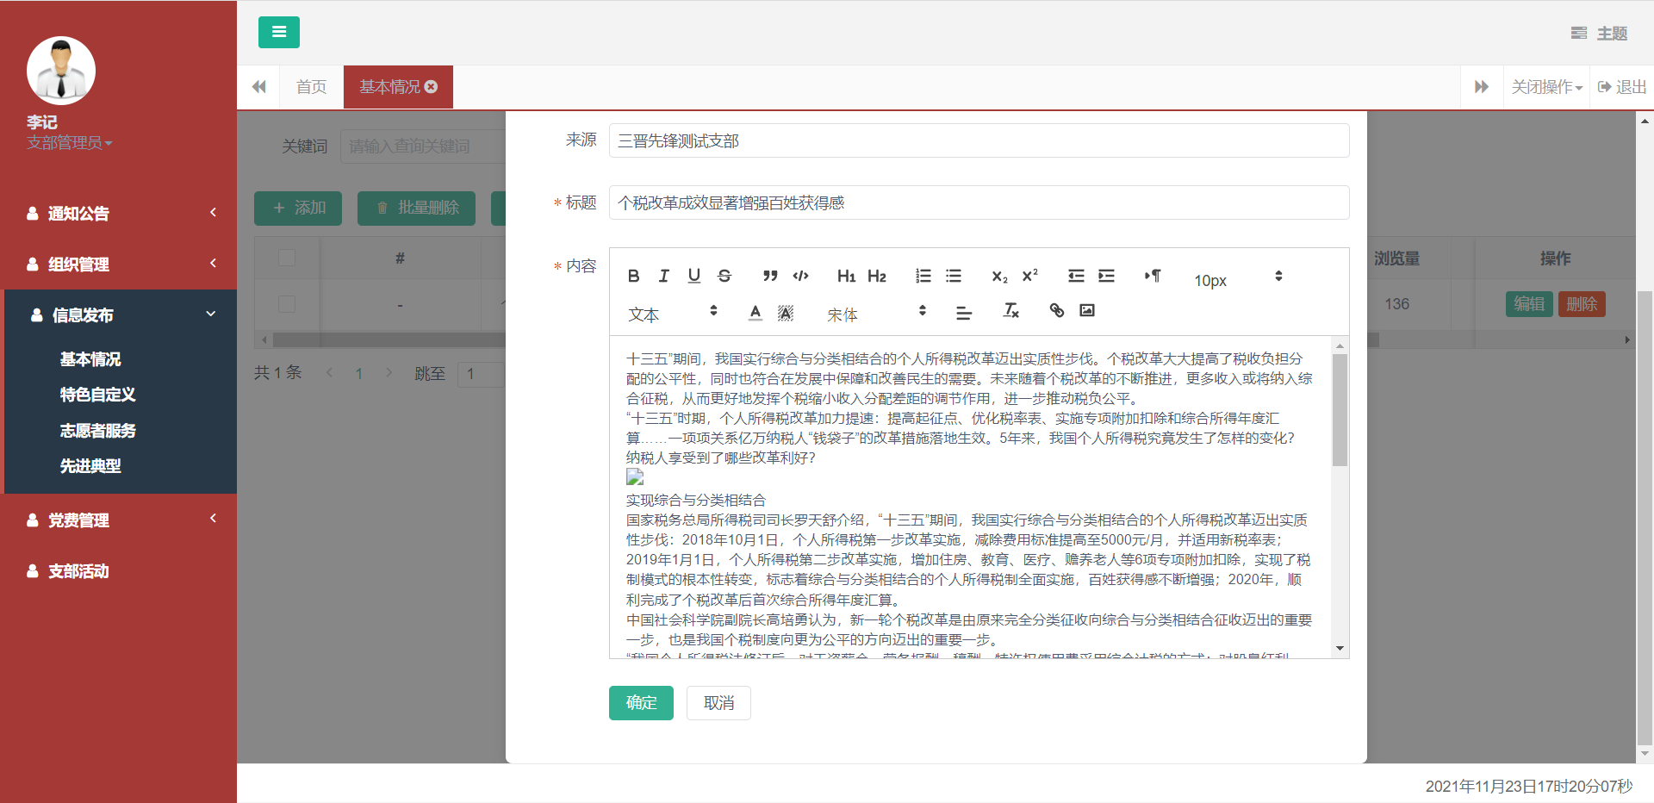Click the insert link icon
The height and width of the screenshot is (803, 1654).
(x=1056, y=310)
